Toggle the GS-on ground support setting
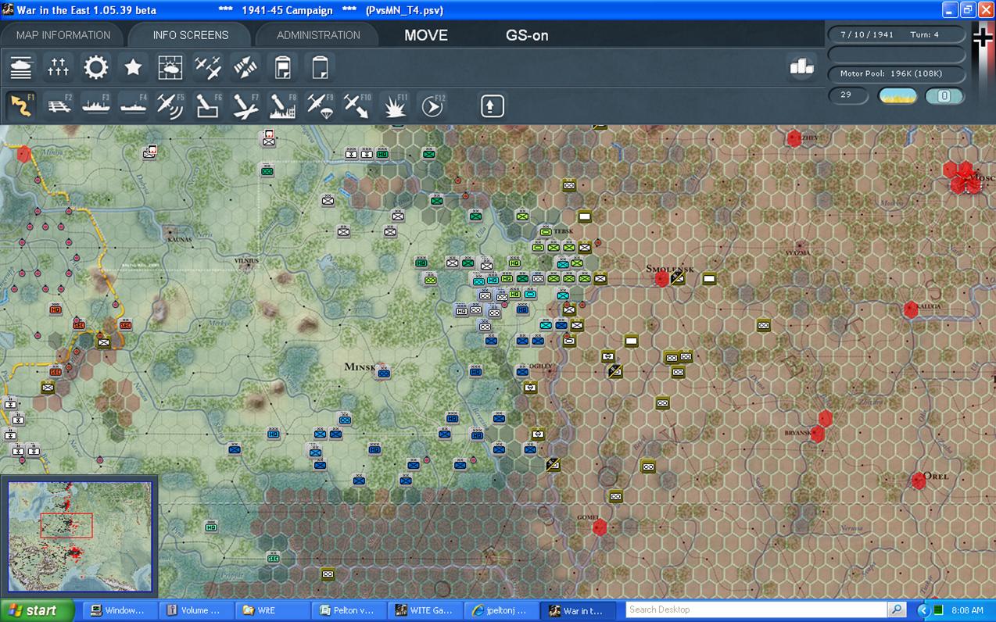 (x=527, y=35)
